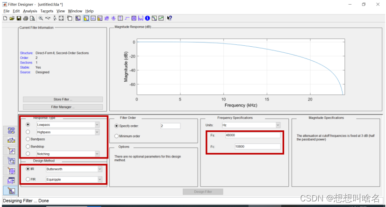The width and height of the screenshot is (386, 207).
Task: Select the Highpass response type radio button
Action: [28, 132]
